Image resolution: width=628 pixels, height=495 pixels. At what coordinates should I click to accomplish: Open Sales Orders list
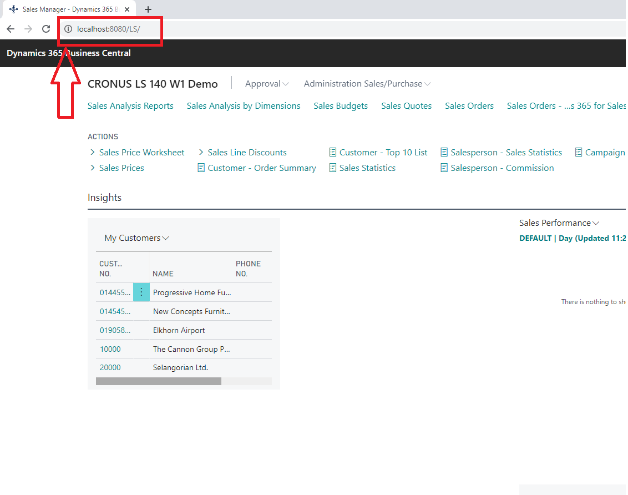click(x=469, y=106)
